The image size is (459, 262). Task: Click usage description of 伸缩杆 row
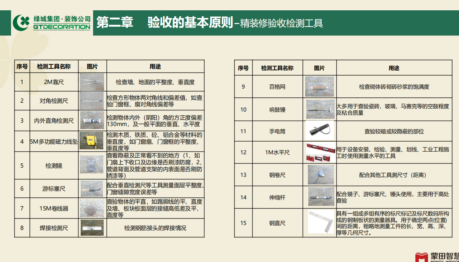[x=393, y=197]
